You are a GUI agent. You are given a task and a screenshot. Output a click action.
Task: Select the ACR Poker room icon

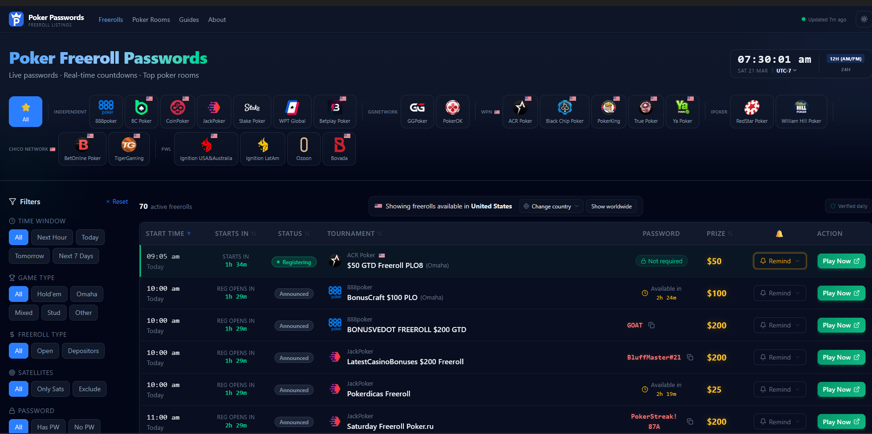(520, 112)
